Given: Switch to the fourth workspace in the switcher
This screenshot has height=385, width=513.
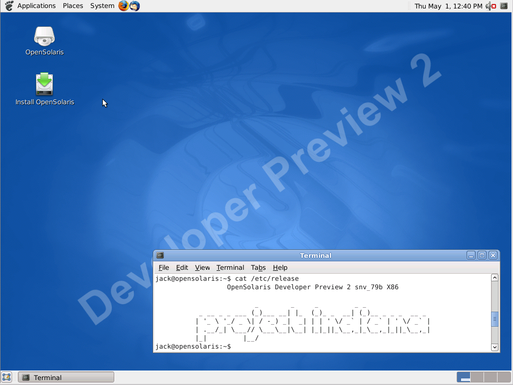Looking at the screenshot, I should tap(504, 377).
